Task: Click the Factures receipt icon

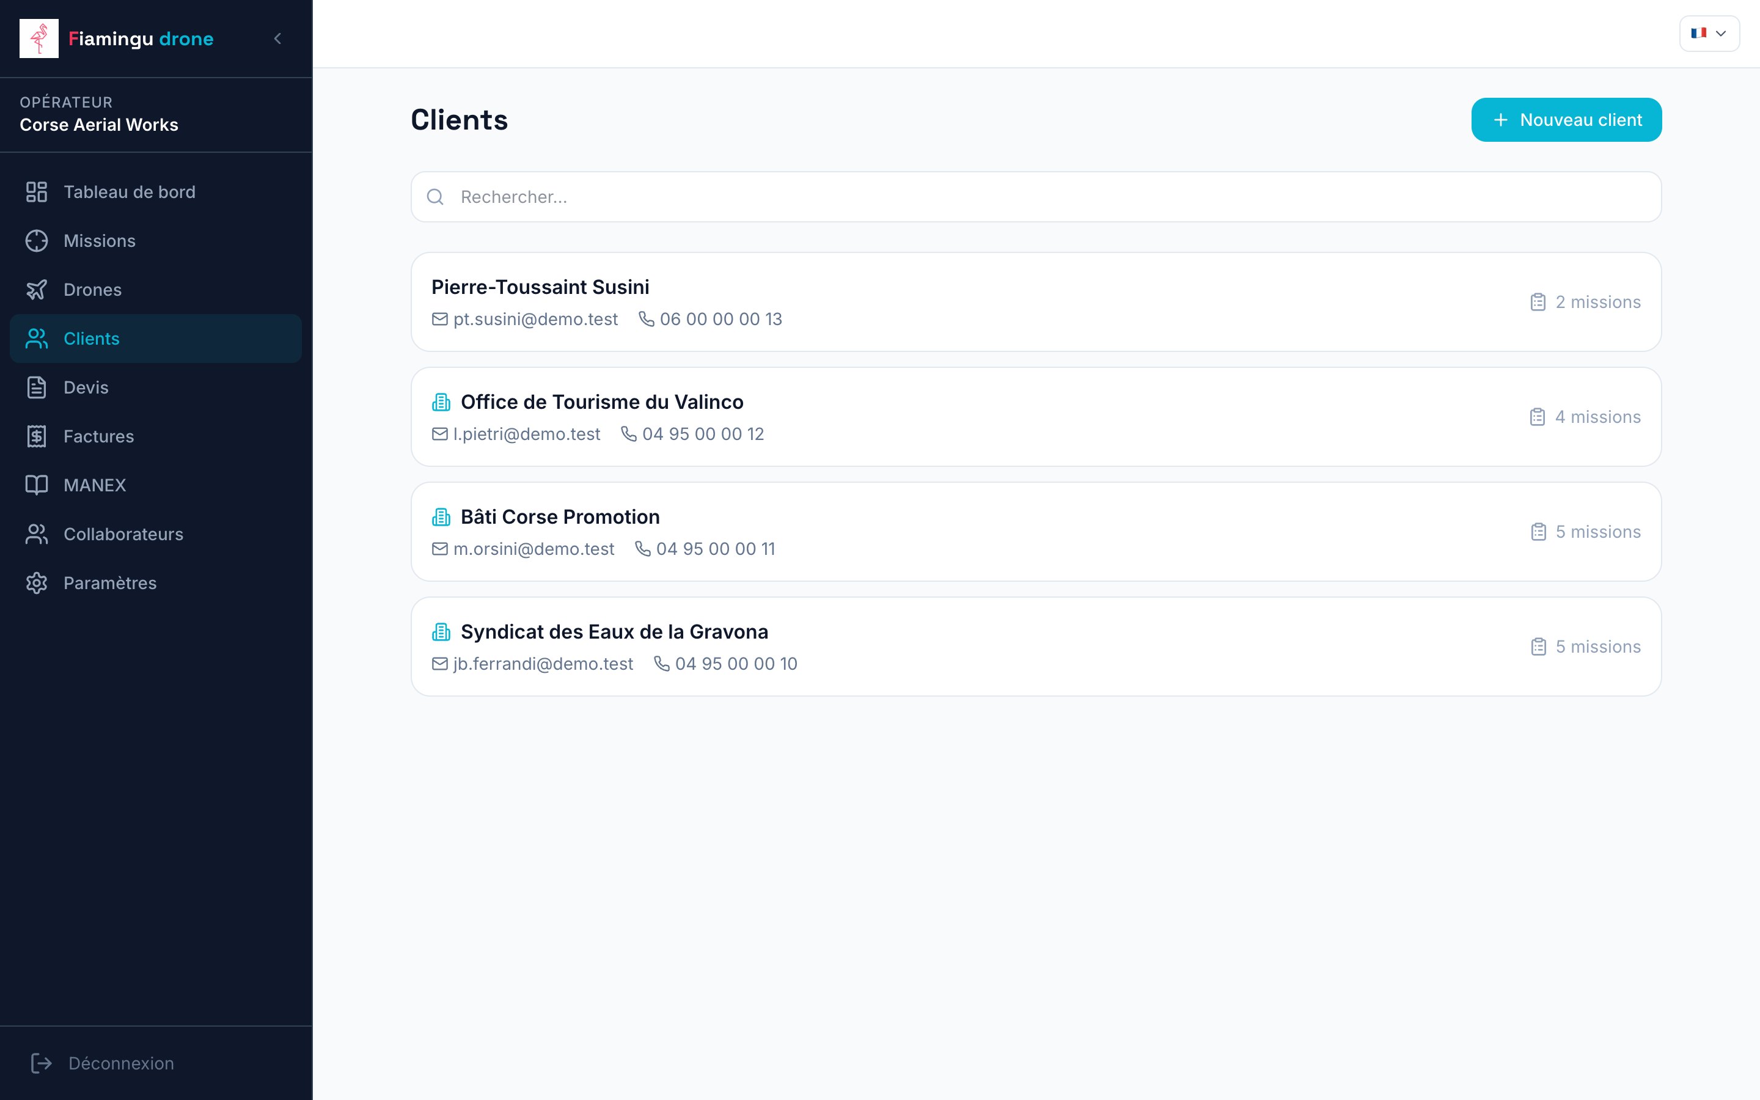Action: (37, 436)
